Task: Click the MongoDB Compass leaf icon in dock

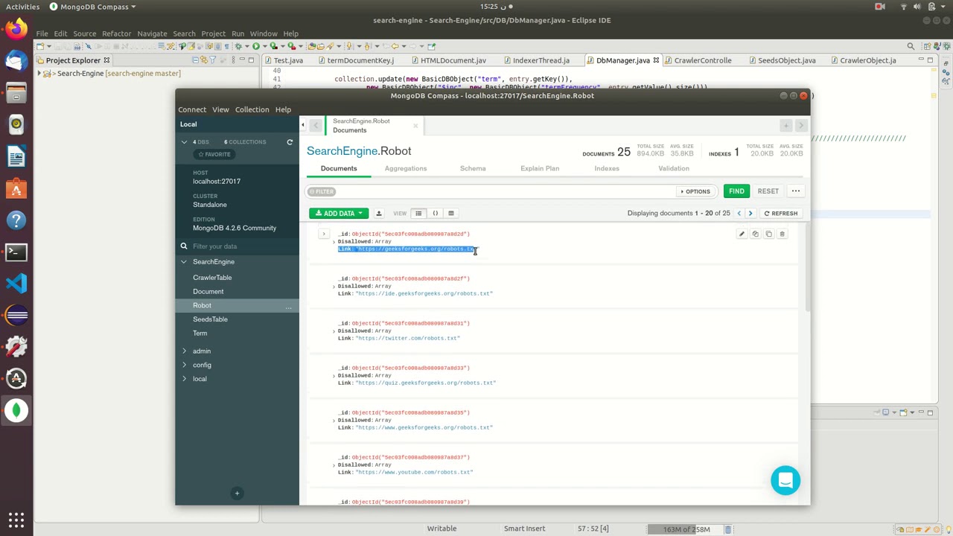Action: pos(16,410)
